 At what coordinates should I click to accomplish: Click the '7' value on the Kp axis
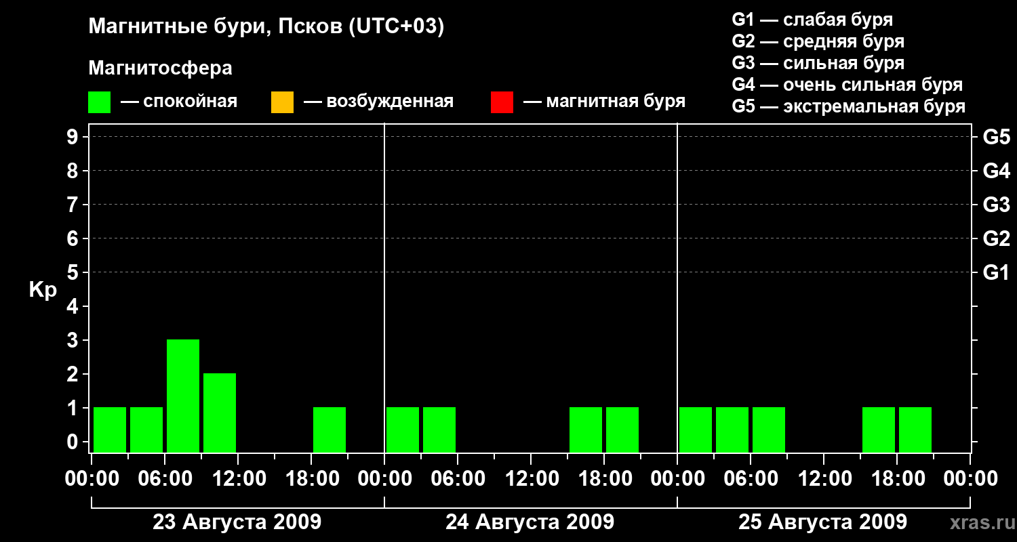click(x=74, y=205)
